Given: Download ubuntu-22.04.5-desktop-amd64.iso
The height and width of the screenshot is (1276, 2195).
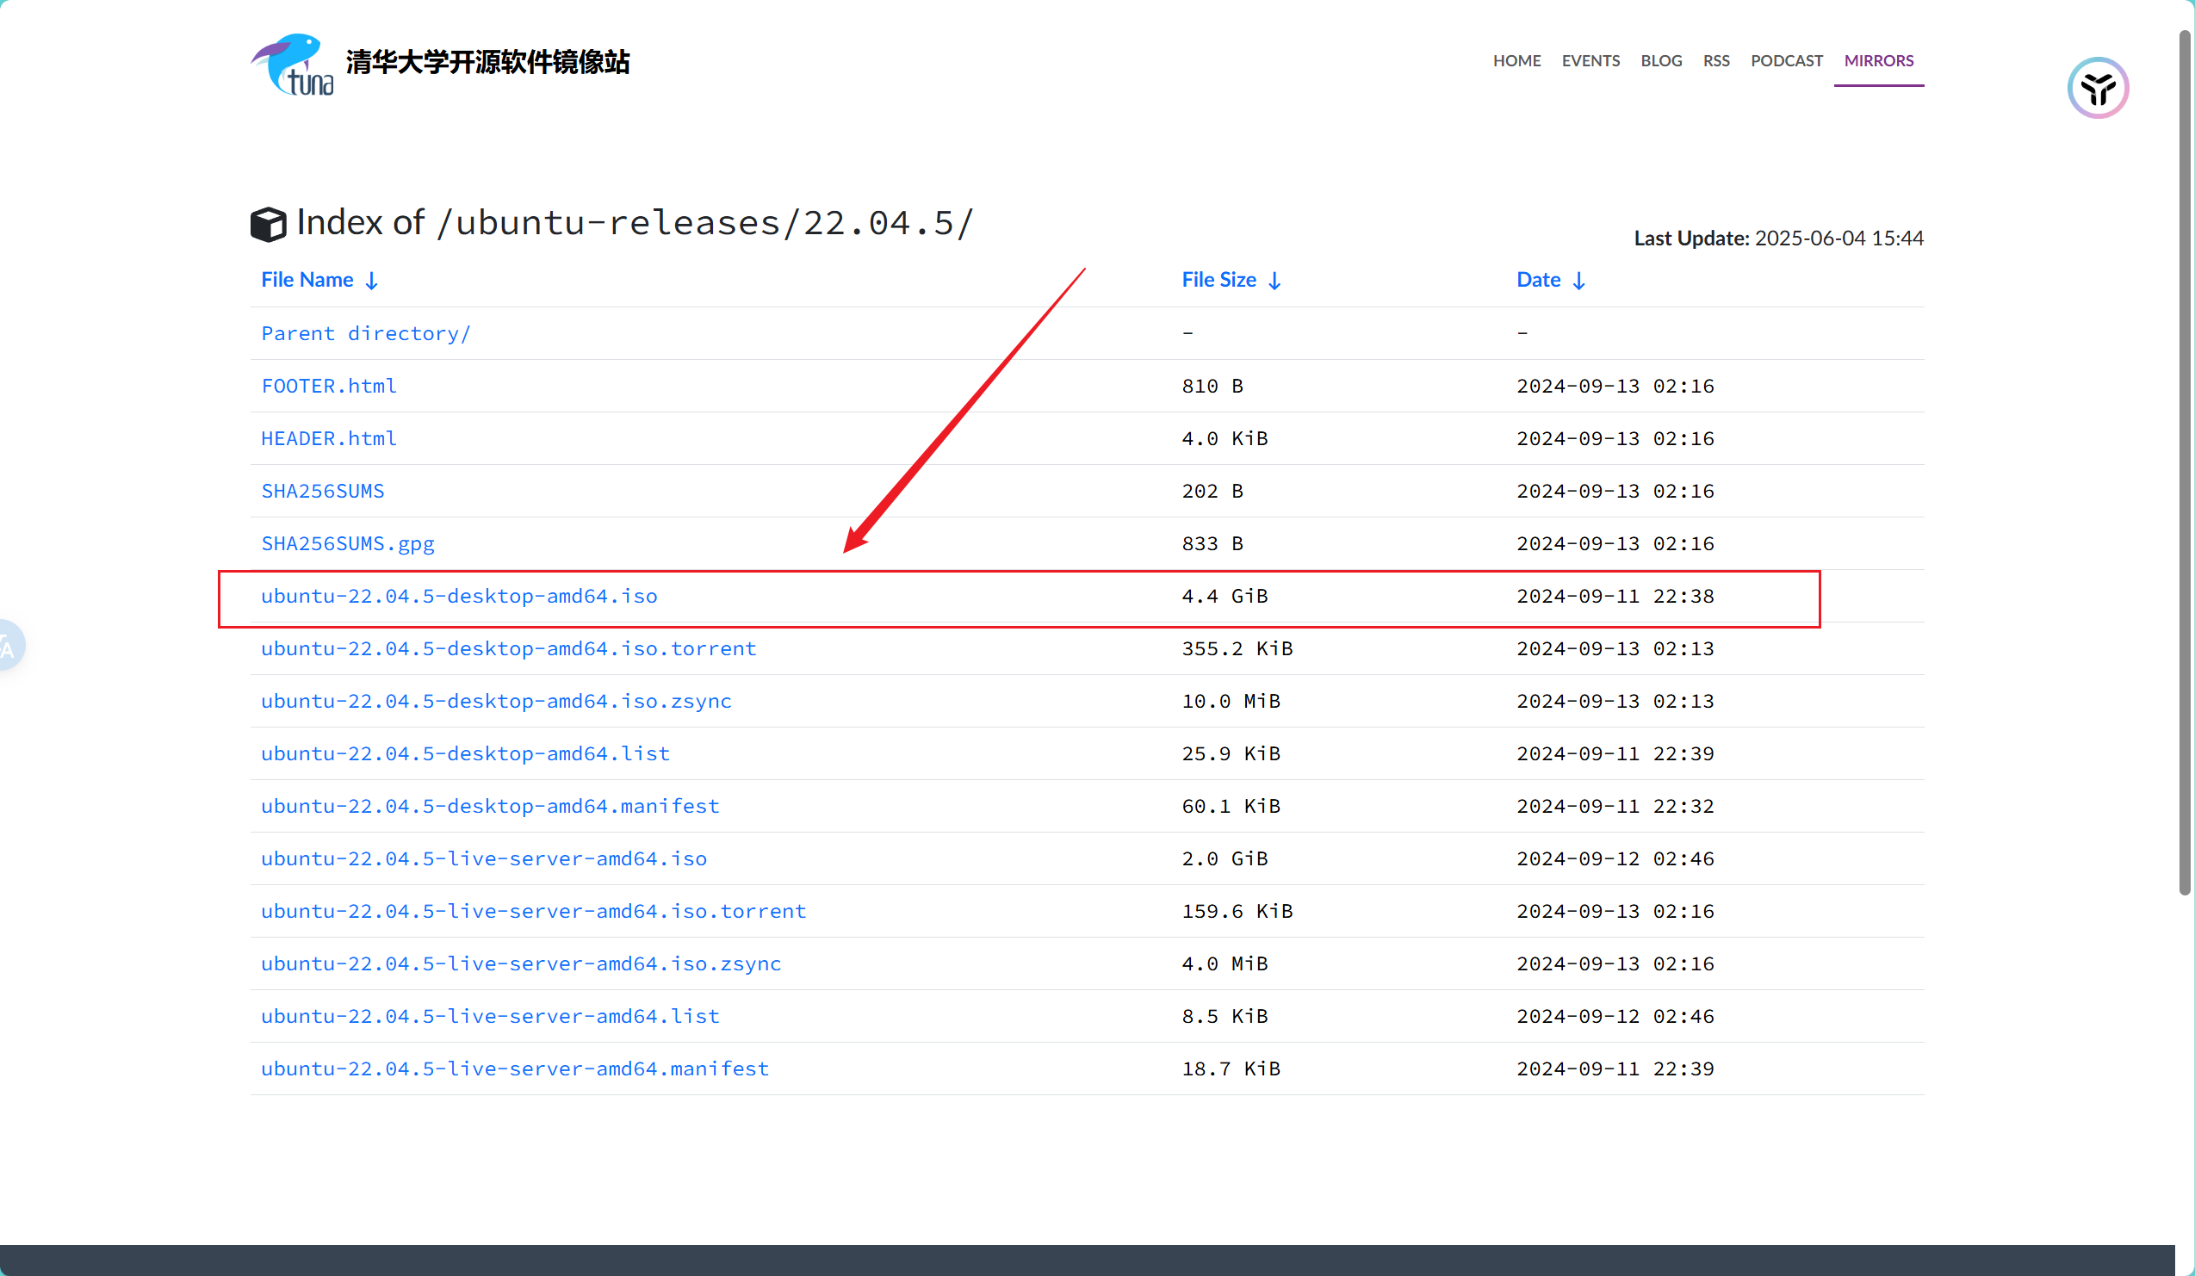Looking at the screenshot, I should (x=459, y=596).
